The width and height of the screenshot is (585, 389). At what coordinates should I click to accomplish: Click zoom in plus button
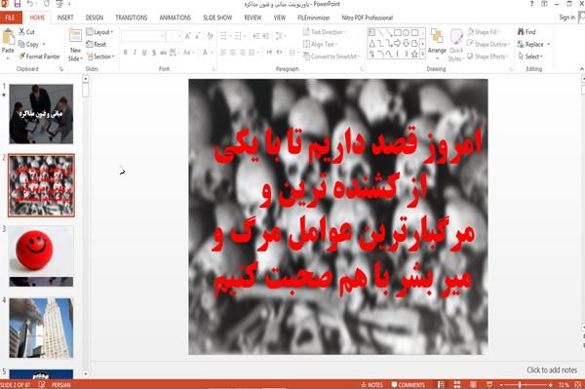tap(551, 384)
